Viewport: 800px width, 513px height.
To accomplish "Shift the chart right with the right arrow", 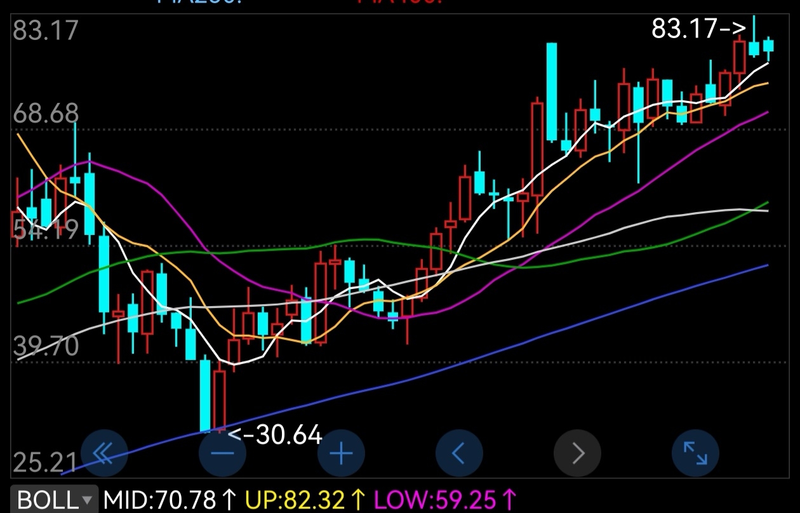I will [578, 453].
